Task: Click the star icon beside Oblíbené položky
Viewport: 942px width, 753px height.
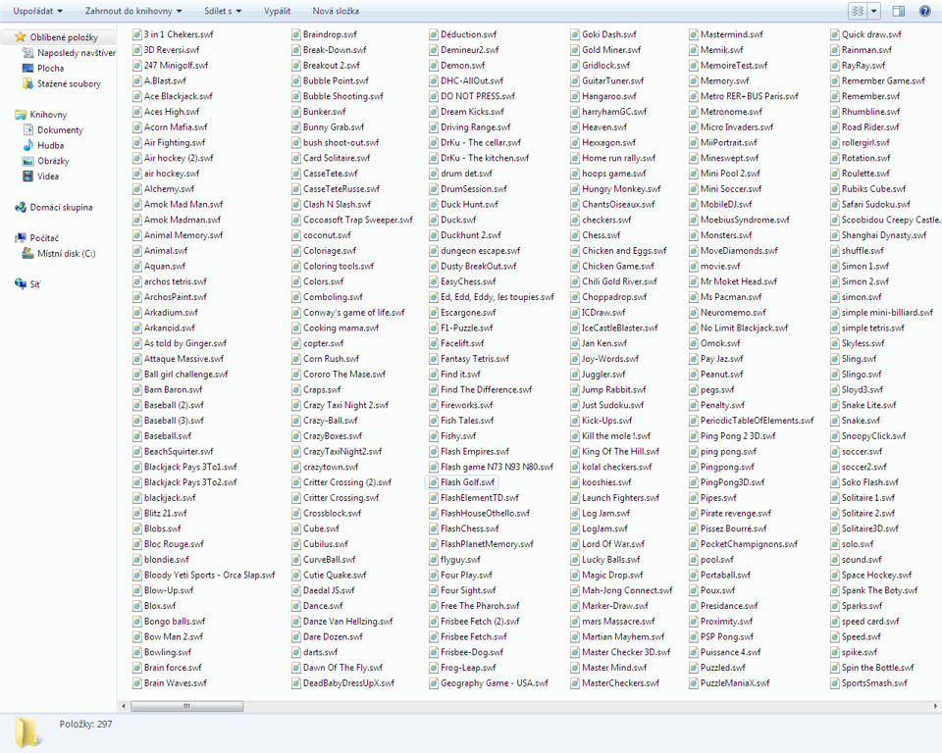Action: click(x=21, y=37)
